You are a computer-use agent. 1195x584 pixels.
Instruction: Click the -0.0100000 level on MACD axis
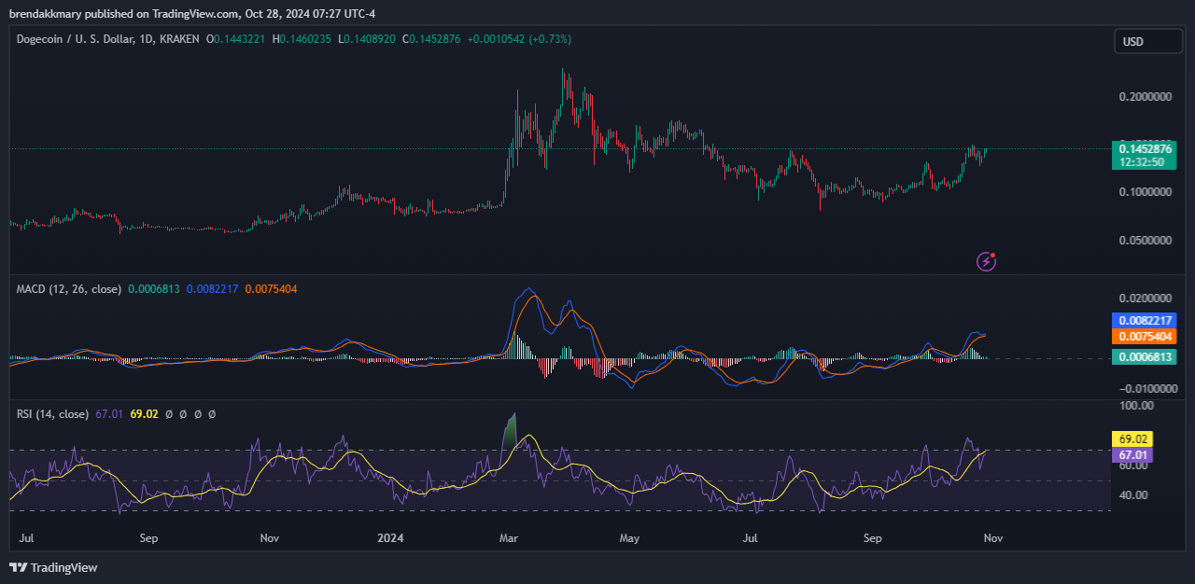tap(1143, 388)
